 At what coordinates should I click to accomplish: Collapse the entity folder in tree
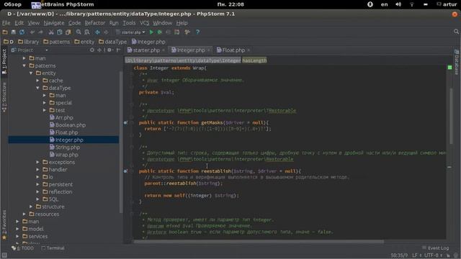click(31, 73)
